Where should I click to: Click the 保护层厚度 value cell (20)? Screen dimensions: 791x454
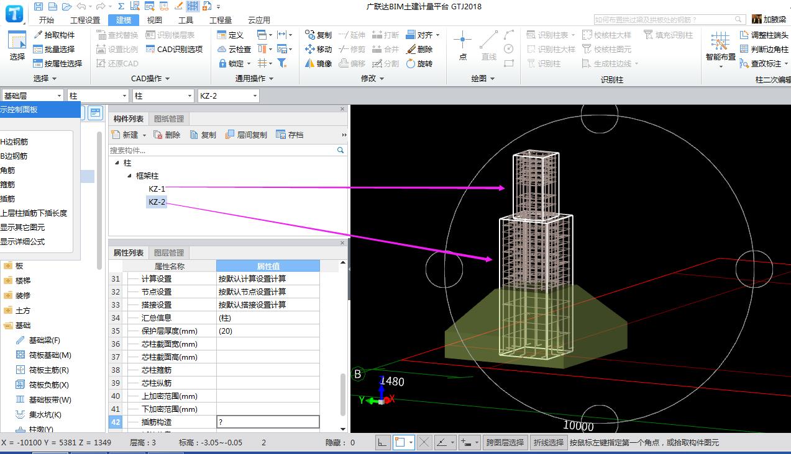pyautogui.click(x=268, y=331)
